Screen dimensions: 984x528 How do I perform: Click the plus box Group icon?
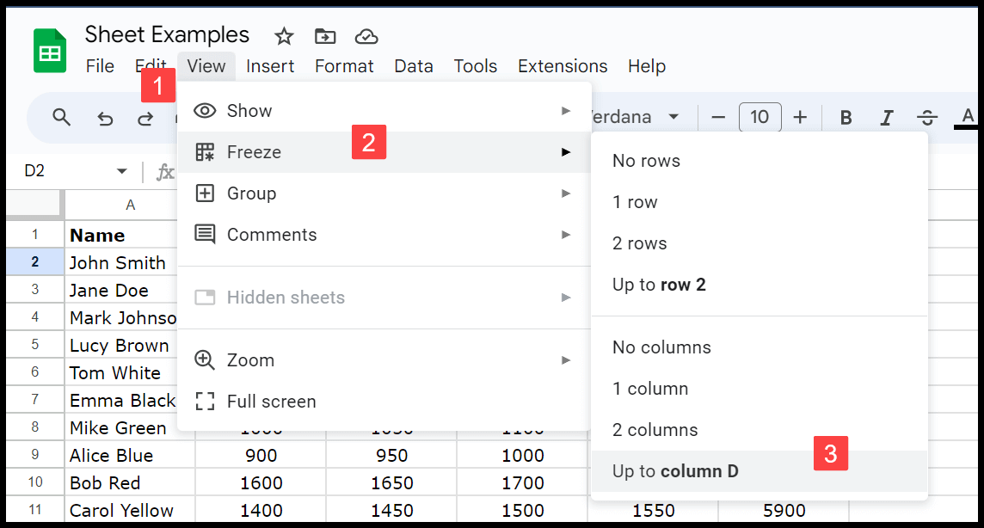pyautogui.click(x=205, y=193)
